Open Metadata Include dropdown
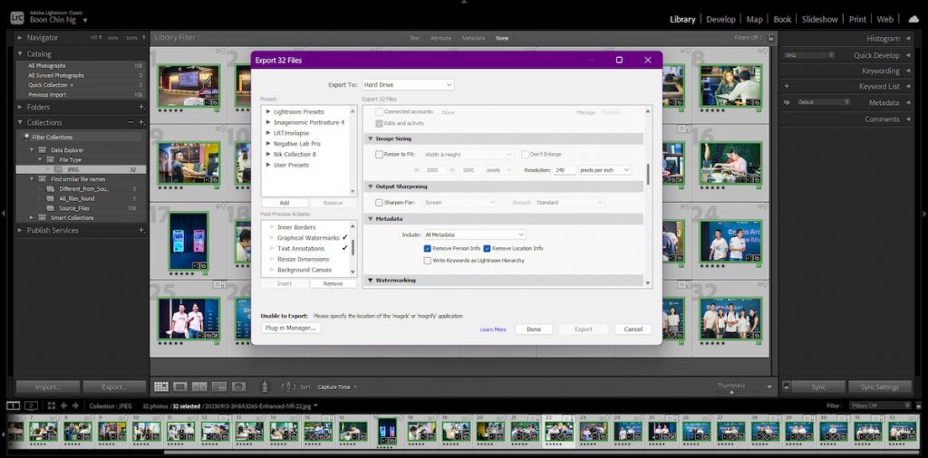The image size is (928, 458). [x=474, y=234]
